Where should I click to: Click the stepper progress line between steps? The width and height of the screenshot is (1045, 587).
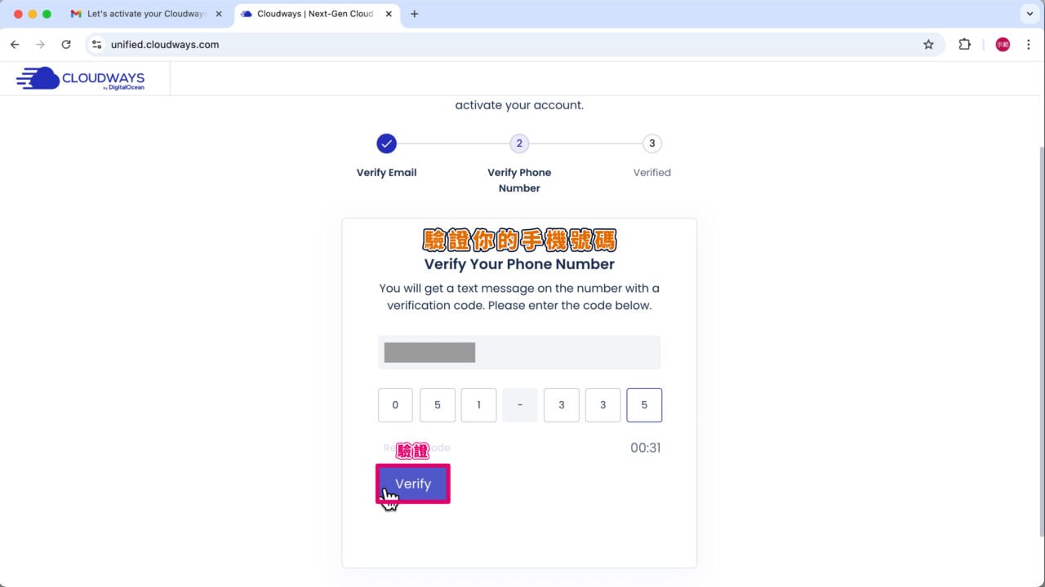pyautogui.click(x=453, y=143)
